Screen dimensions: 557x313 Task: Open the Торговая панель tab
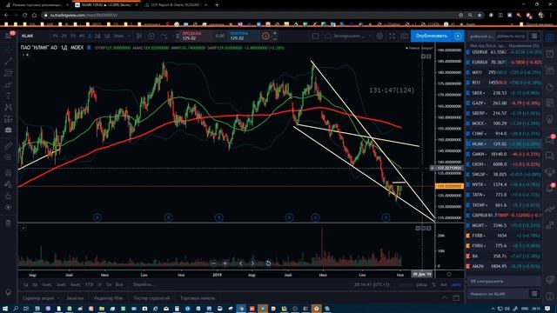(x=198, y=298)
